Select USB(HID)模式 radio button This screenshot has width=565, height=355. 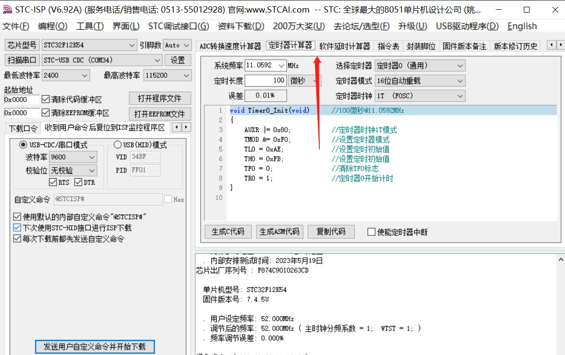coord(117,145)
